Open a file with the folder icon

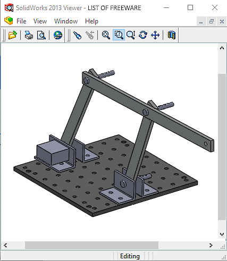click(13, 35)
